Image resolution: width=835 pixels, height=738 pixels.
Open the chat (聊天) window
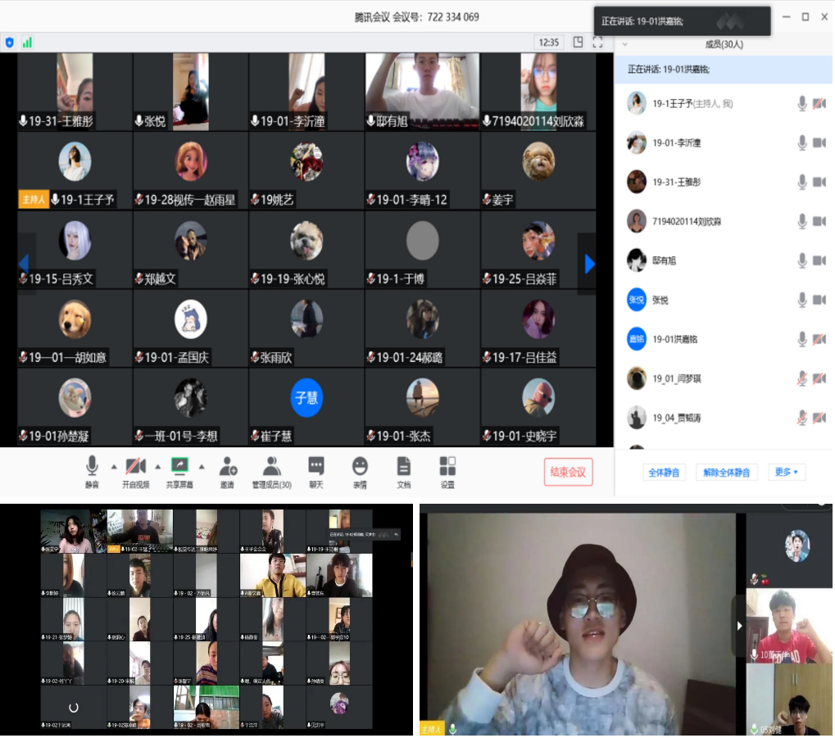(316, 467)
